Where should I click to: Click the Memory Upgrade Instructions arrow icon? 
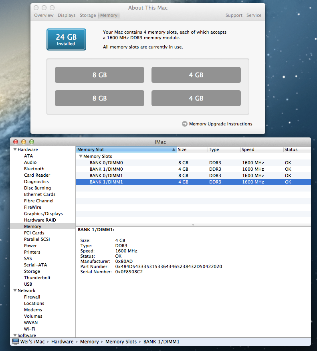point(184,124)
